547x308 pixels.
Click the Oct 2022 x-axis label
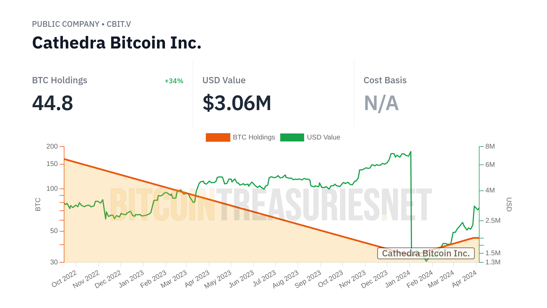[x=64, y=279]
